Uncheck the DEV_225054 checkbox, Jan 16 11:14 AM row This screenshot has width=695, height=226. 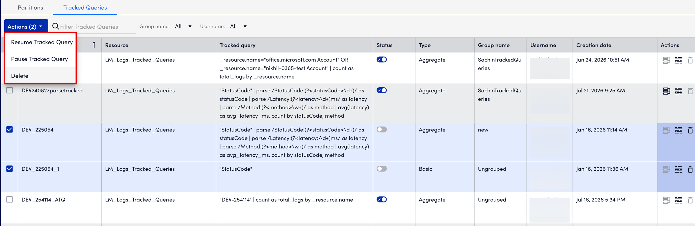point(10,130)
